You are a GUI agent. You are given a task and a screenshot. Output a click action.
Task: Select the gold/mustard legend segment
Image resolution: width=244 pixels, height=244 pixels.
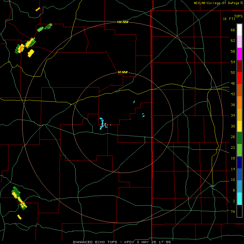239,115
